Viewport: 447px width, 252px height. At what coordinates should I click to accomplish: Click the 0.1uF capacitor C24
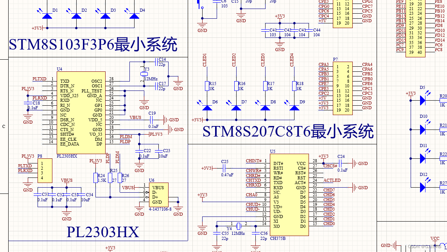click(341, 163)
